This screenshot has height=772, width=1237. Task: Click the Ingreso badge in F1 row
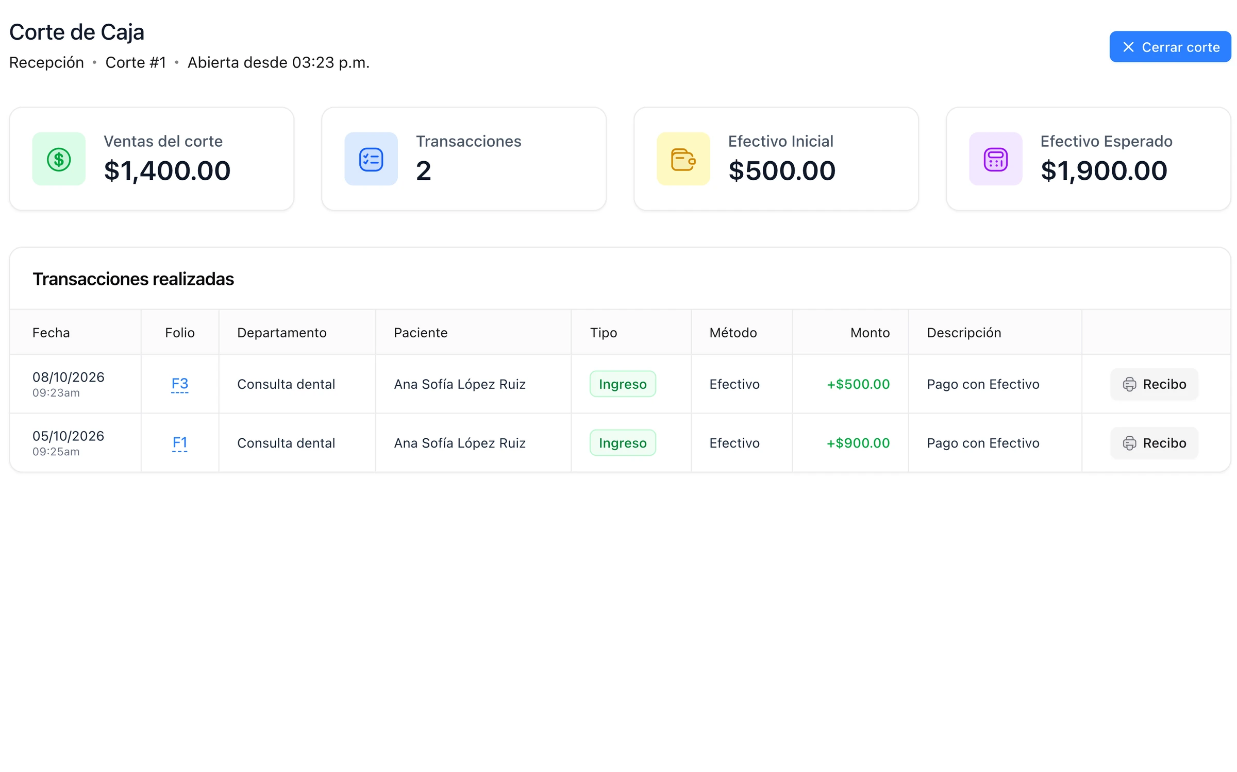pos(623,443)
